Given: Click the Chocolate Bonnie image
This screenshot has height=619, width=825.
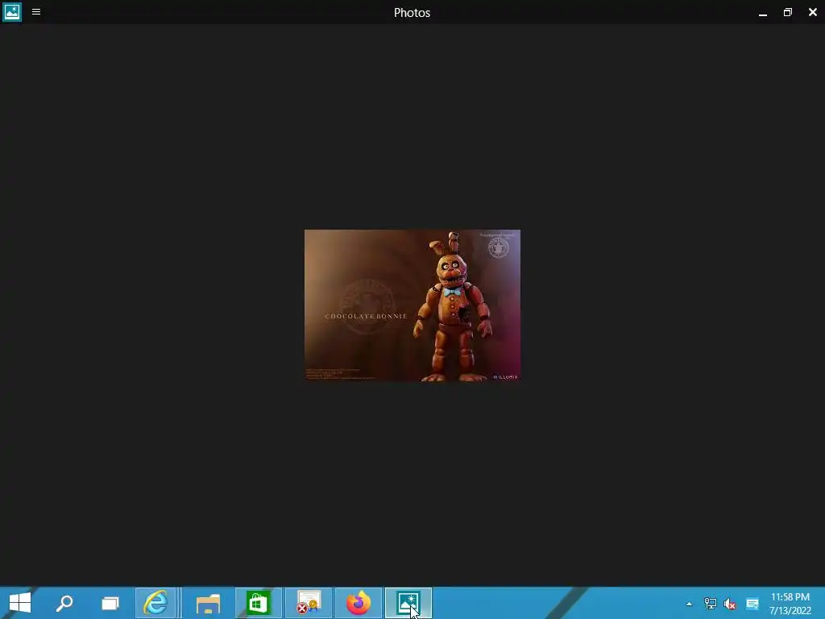Looking at the screenshot, I should [412, 305].
